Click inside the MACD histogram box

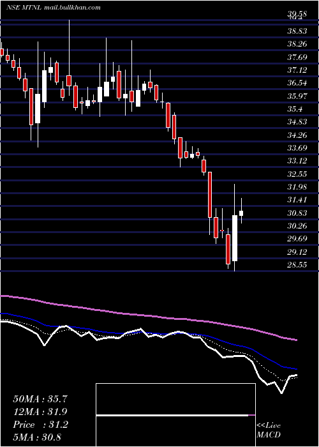(175, 415)
